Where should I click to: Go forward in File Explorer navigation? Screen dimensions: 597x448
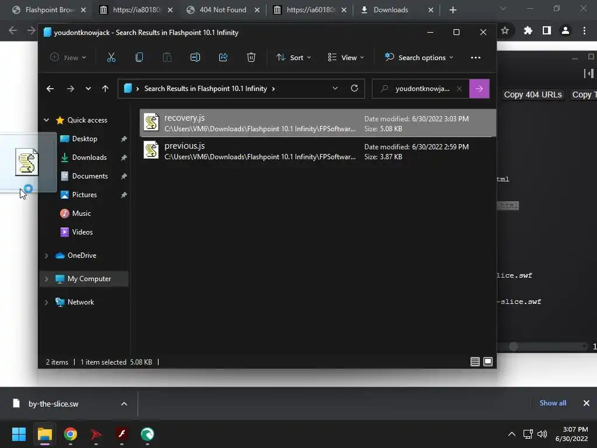tap(71, 89)
